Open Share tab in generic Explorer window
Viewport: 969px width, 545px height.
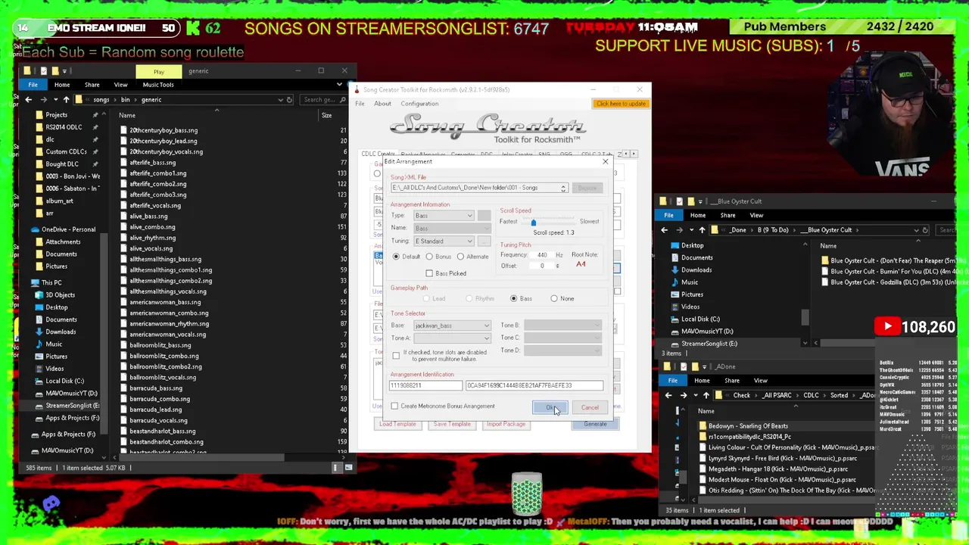92,85
